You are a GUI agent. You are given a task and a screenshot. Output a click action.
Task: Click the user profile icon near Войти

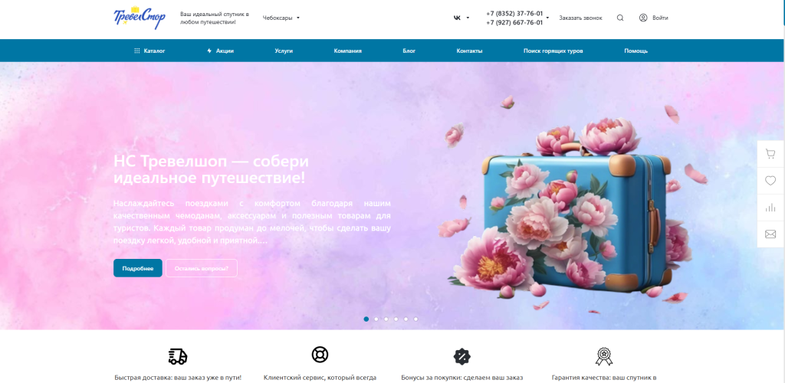pyautogui.click(x=643, y=18)
